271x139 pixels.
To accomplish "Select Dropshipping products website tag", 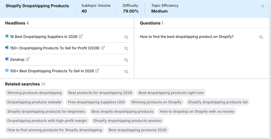I will 34,102.
